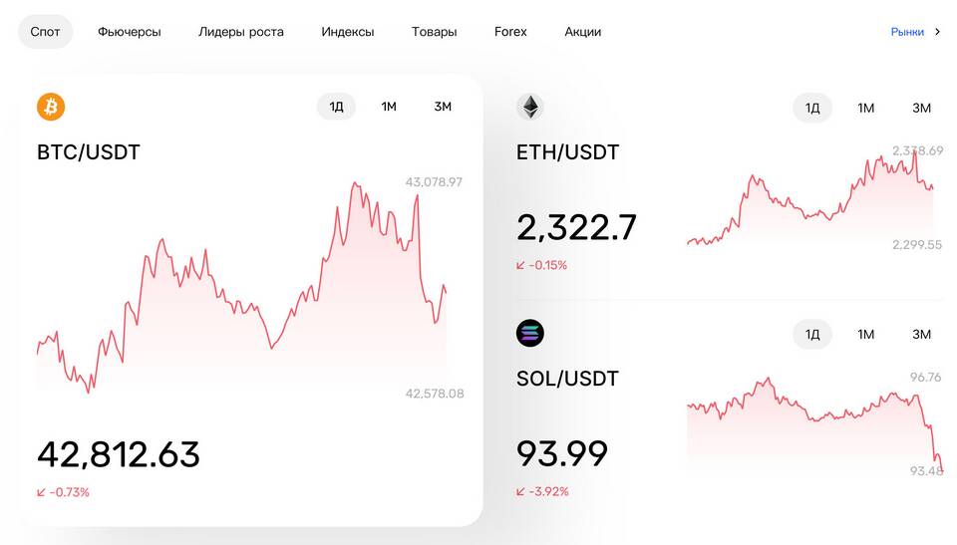957x545 pixels.
Task: Switch BTC chart to 1М timeframe
Action: pyautogui.click(x=389, y=107)
